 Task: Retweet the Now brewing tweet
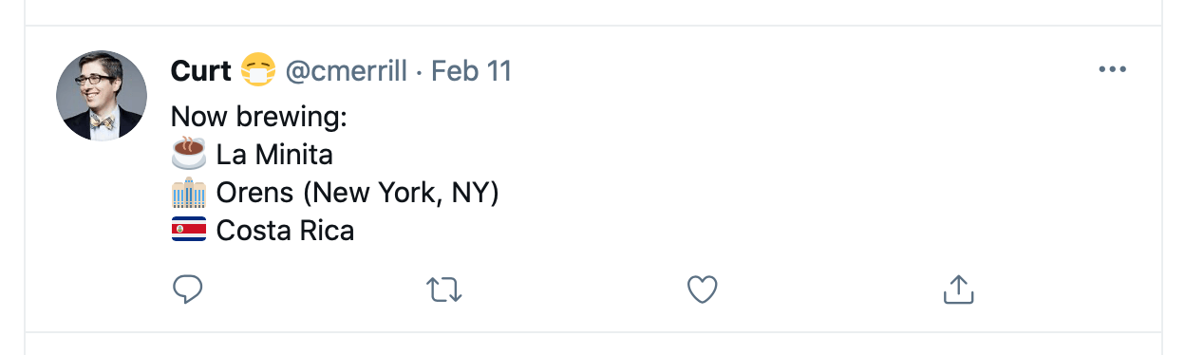(x=445, y=290)
